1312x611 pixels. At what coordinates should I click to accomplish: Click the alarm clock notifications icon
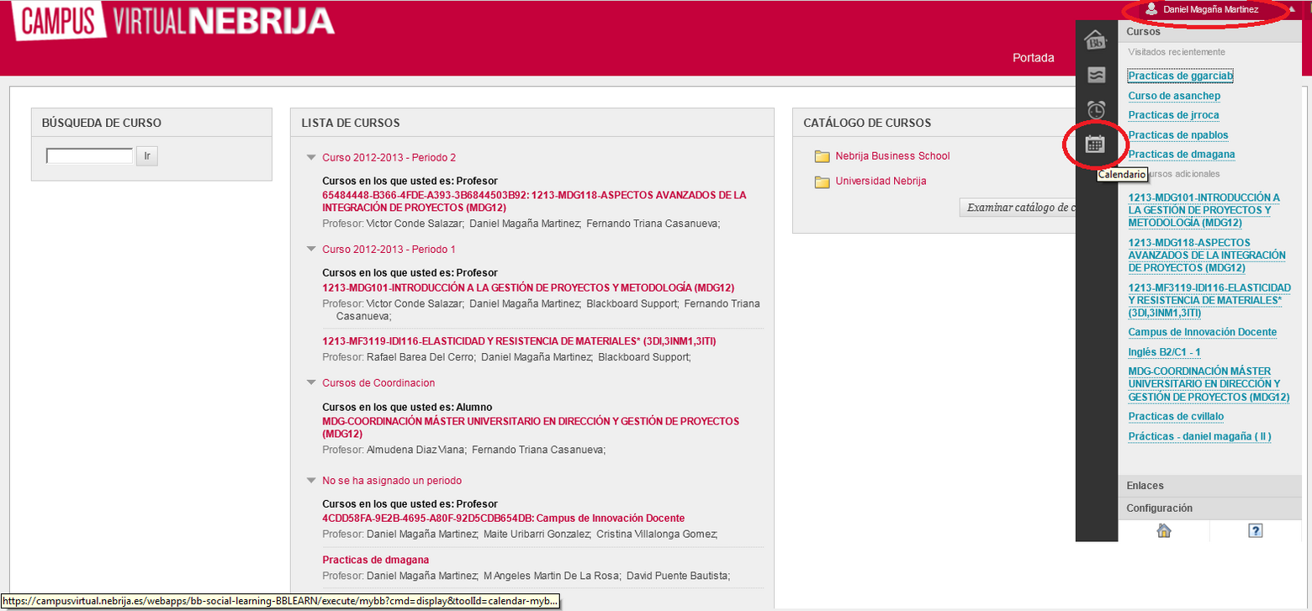[1098, 109]
